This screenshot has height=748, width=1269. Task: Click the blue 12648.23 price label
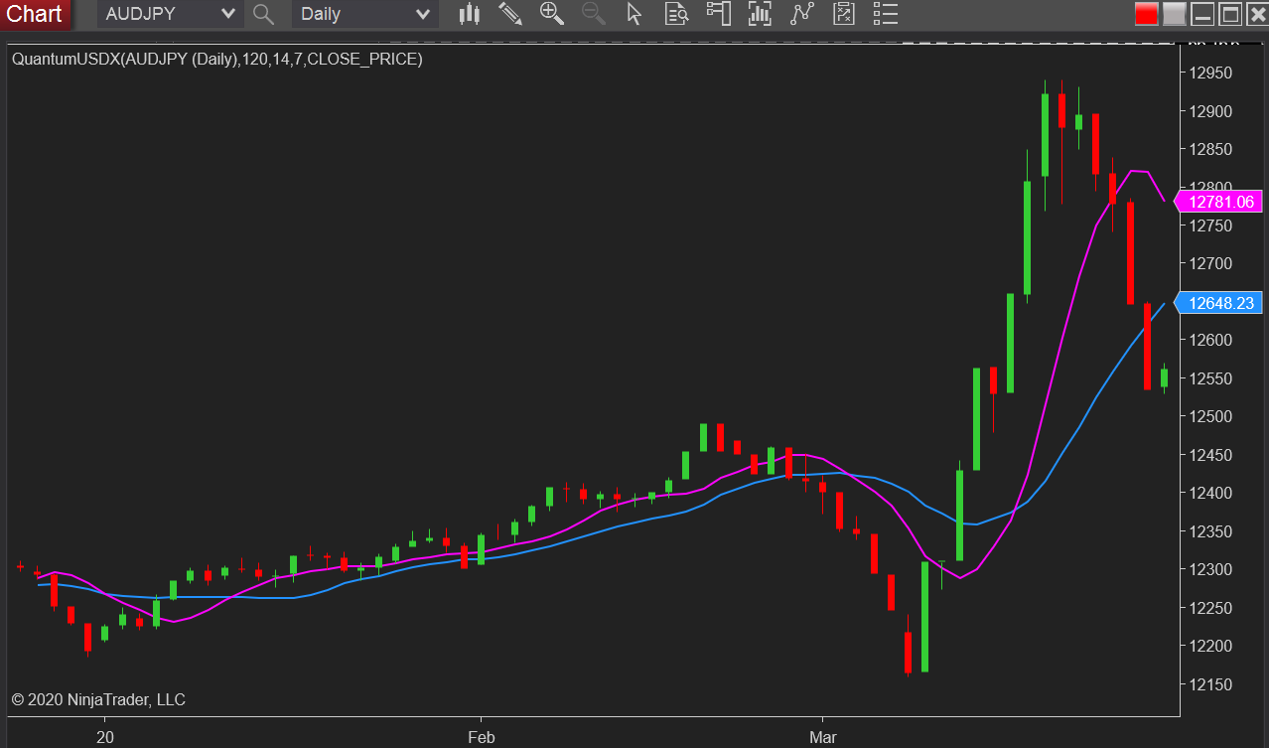[x=1218, y=303]
